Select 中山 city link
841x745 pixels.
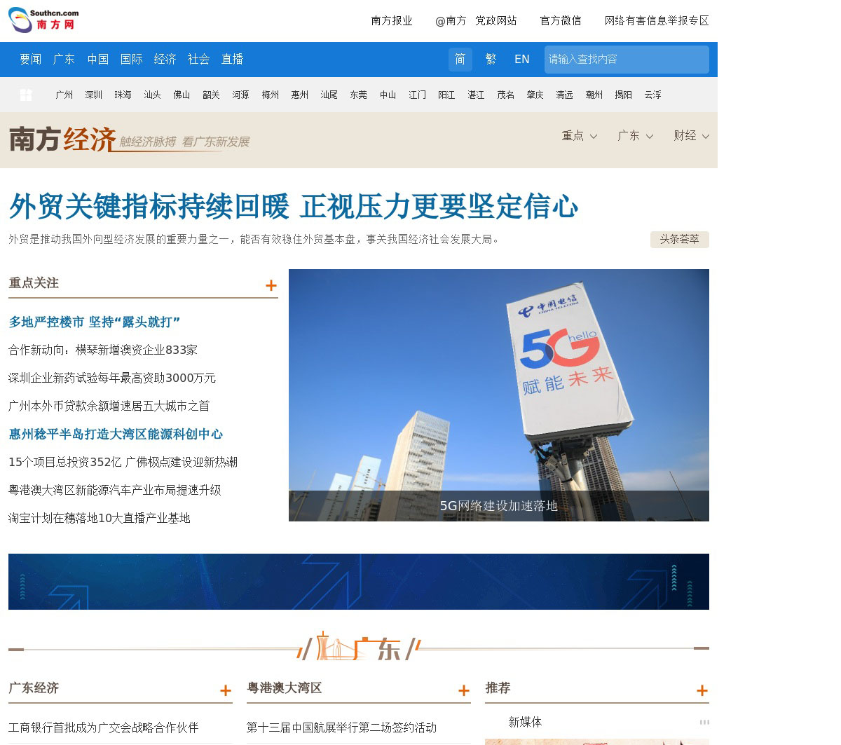tap(388, 95)
